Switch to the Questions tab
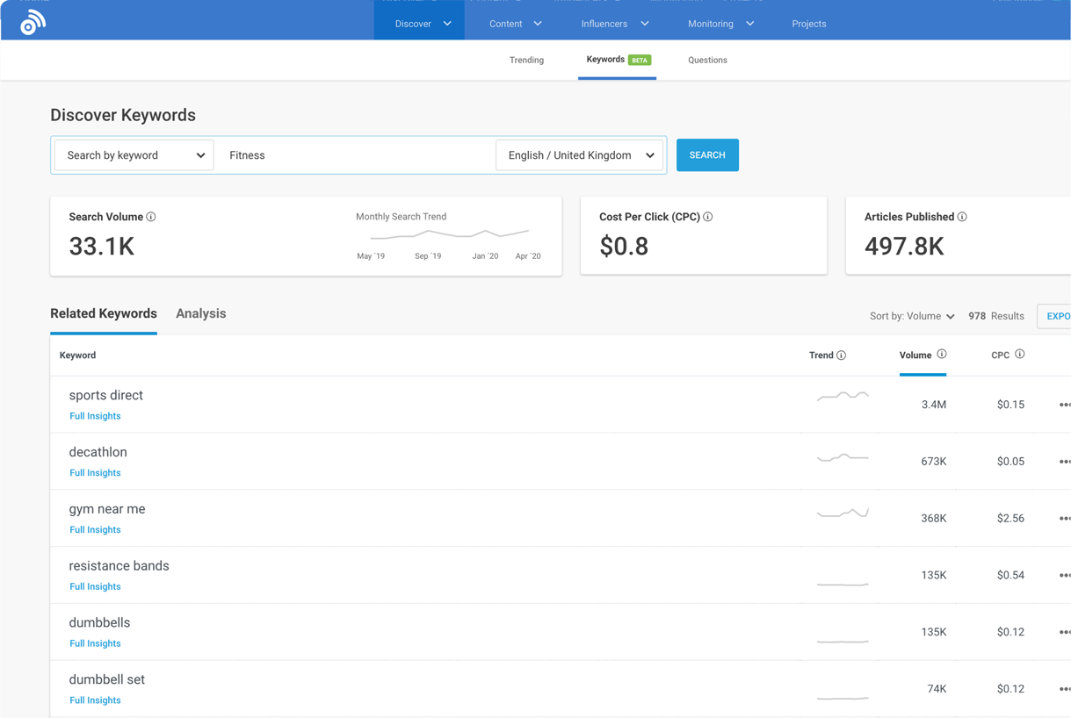The height and width of the screenshot is (718, 1071). (x=707, y=60)
